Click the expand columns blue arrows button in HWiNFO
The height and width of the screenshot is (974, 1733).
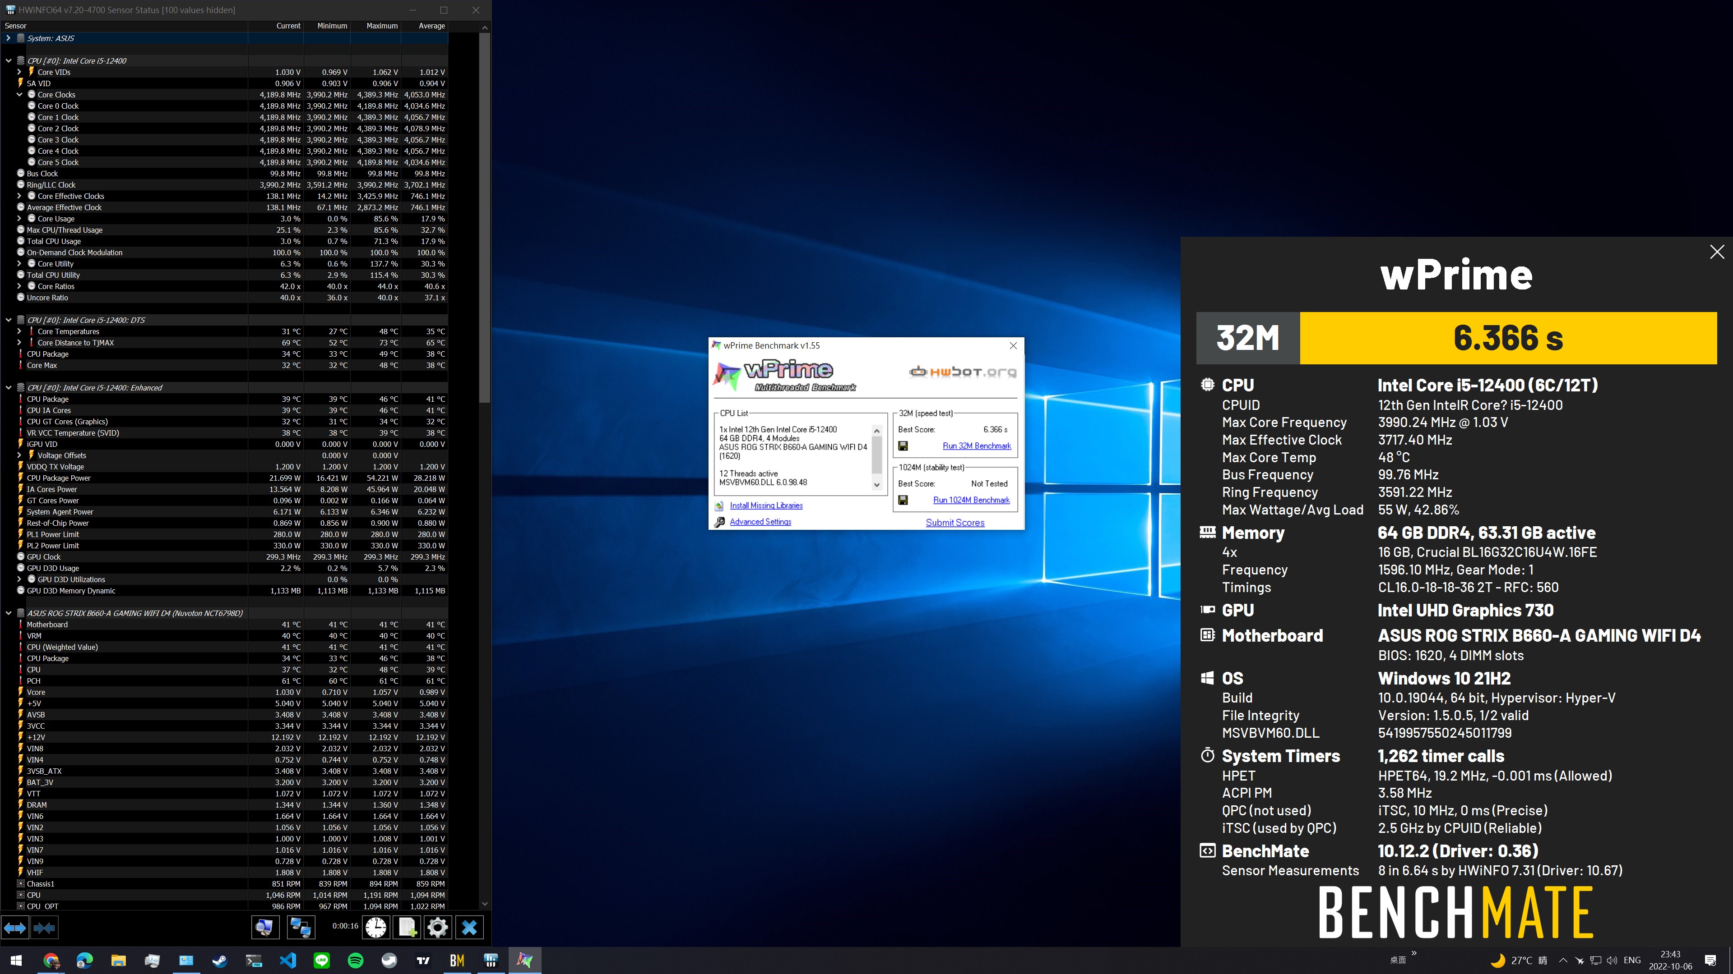click(x=15, y=928)
